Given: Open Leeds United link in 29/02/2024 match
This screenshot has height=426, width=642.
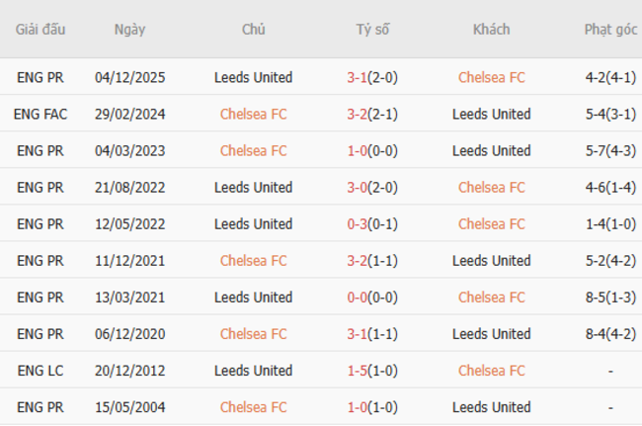Looking at the screenshot, I should pyautogui.click(x=491, y=114).
